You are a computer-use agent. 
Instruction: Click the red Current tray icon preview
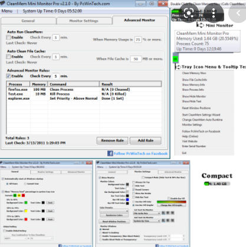pyautogui.click(x=23, y=195)
